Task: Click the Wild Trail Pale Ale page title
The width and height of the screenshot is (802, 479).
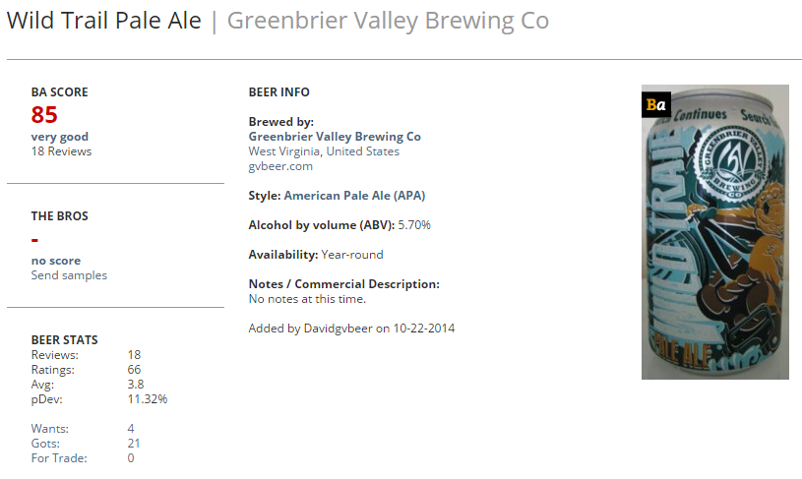Action: point(104,21)
